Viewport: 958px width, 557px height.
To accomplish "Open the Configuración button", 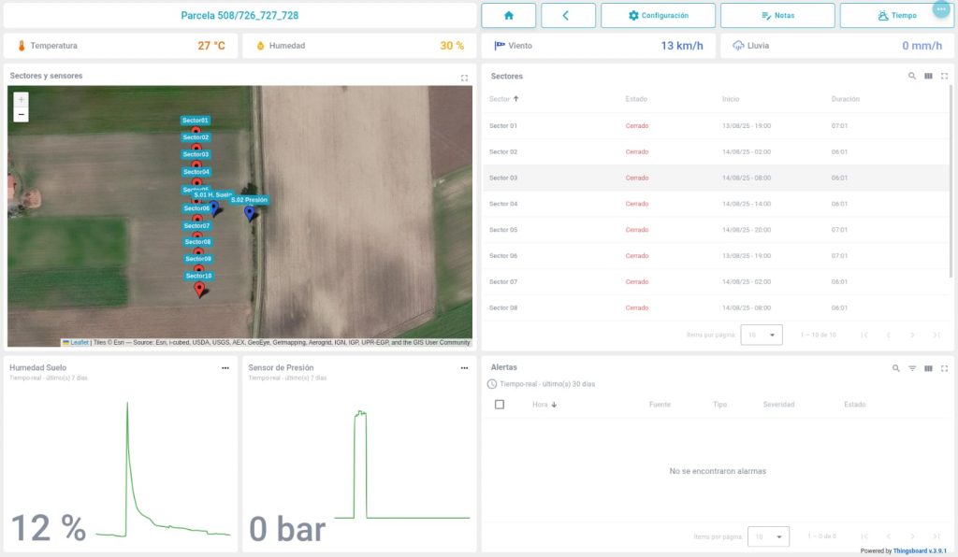I will coord(659,16).
